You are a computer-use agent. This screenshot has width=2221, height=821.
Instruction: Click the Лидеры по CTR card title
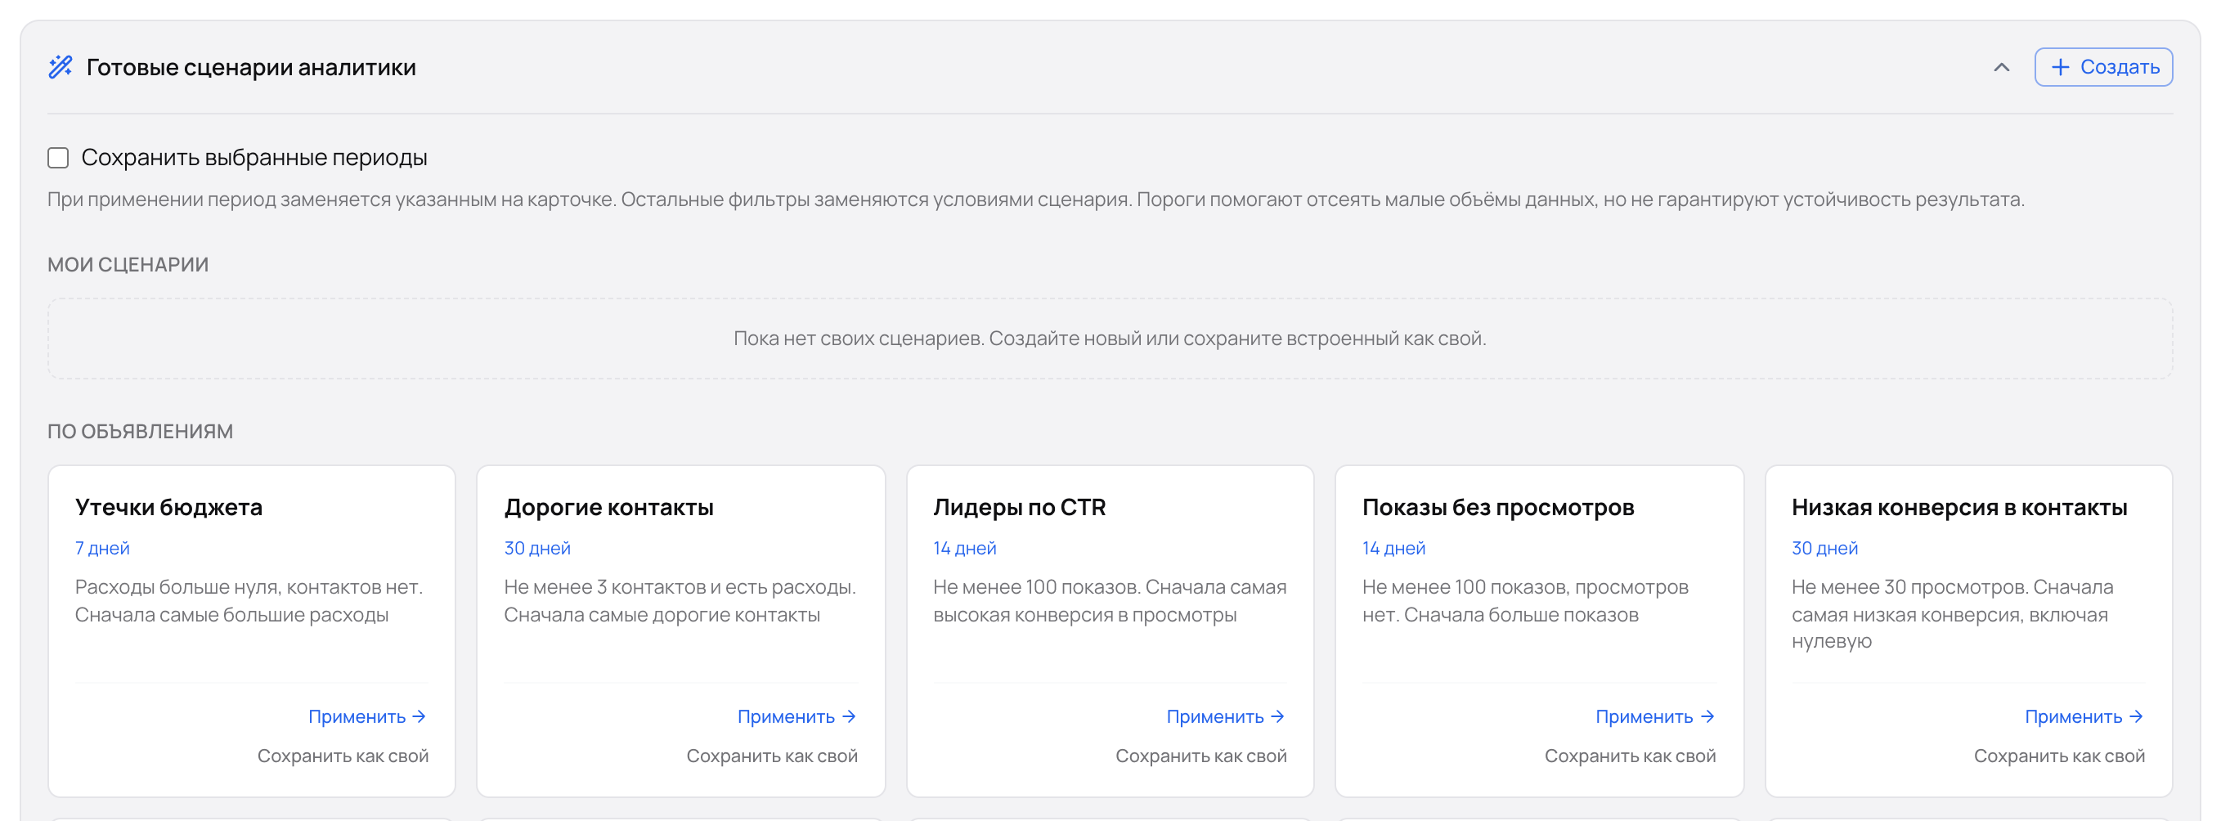coord(1019,507)
